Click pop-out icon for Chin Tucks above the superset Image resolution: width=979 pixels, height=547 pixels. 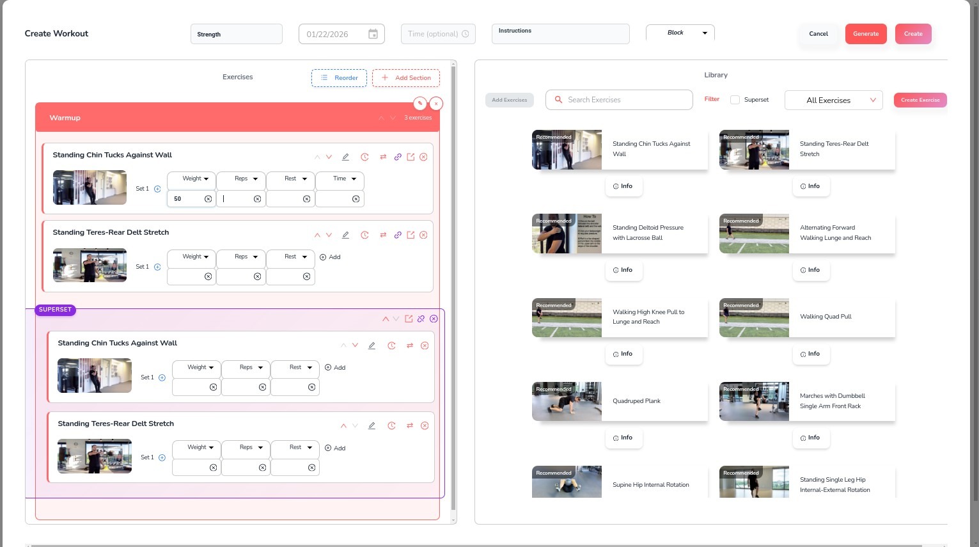(411, 157)
